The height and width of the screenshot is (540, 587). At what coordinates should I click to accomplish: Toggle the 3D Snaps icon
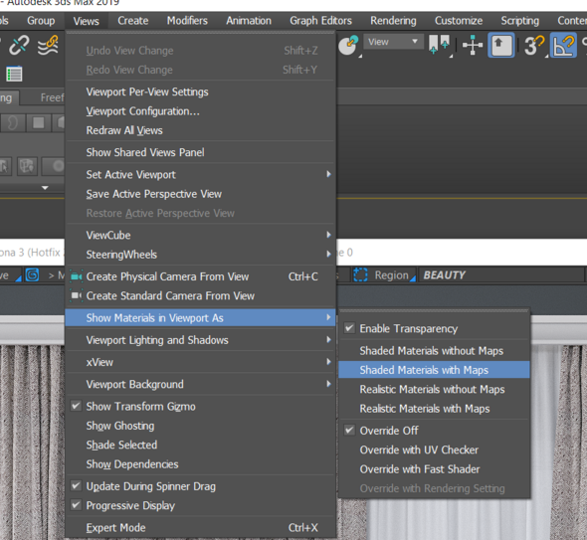[x=534, y=46]
